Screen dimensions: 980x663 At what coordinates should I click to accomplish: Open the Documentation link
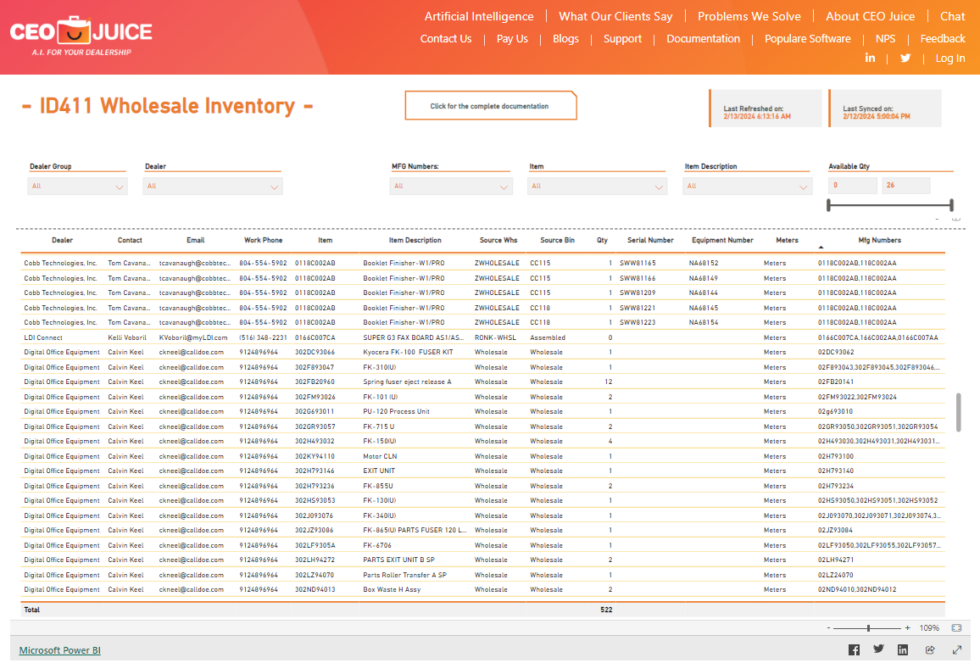[703, 39]
